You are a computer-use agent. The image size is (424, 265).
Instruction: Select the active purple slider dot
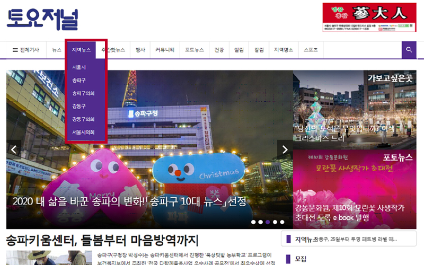[268, 222]
